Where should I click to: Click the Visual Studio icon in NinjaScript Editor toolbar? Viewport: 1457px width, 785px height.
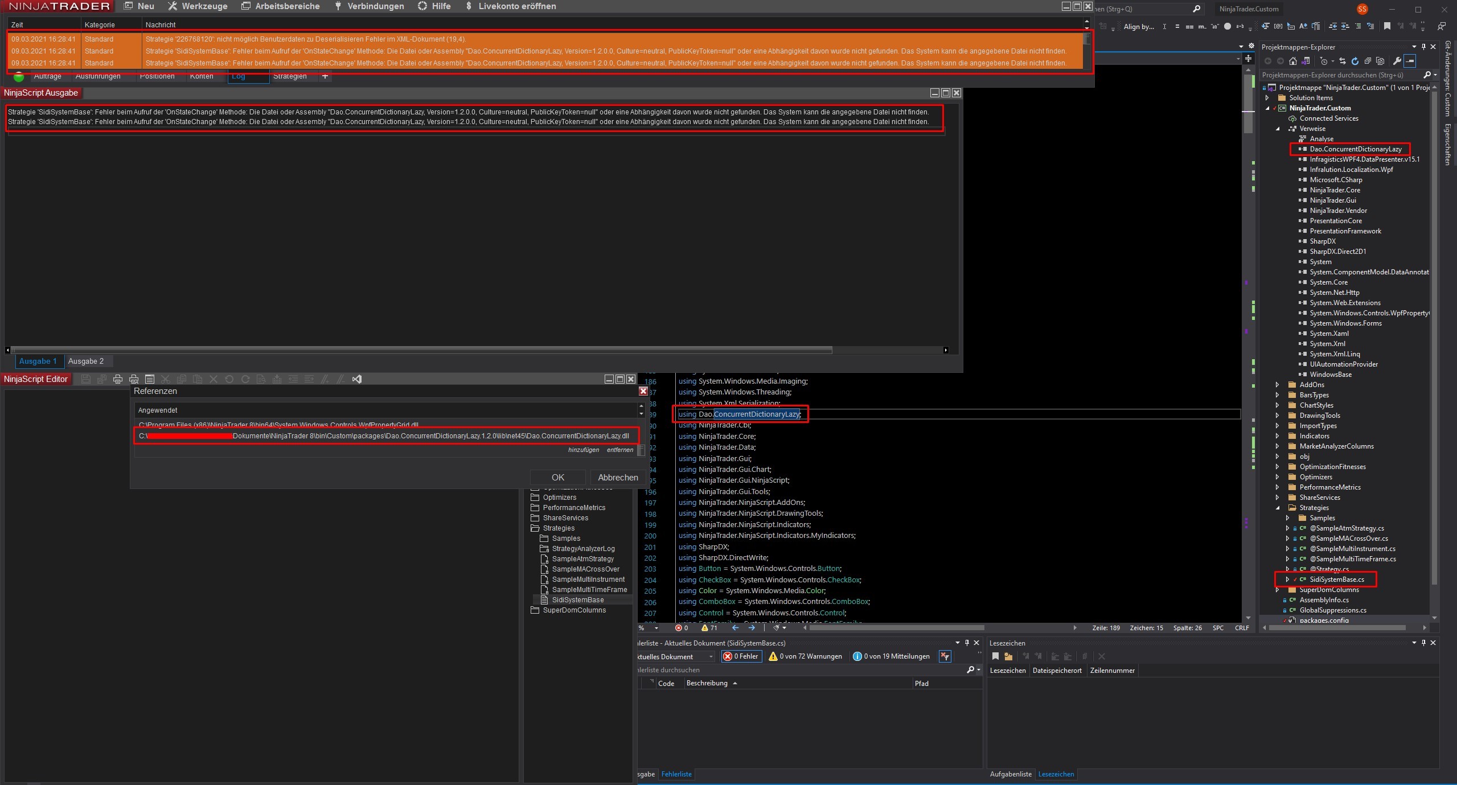357,379
